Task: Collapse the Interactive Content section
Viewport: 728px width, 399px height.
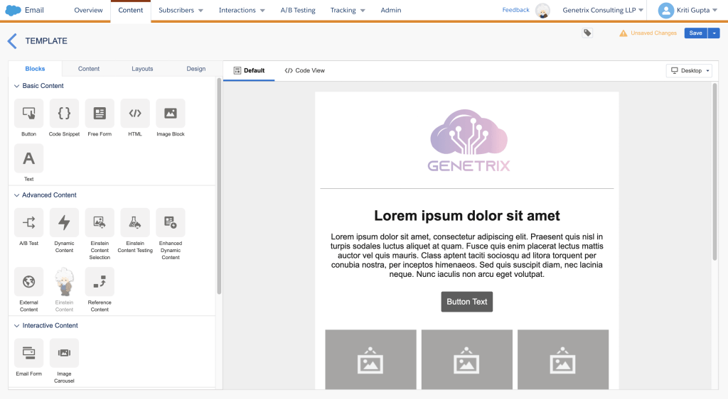Action: tap(17, 326)
